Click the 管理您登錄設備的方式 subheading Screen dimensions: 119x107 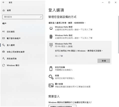click(62, 17)
